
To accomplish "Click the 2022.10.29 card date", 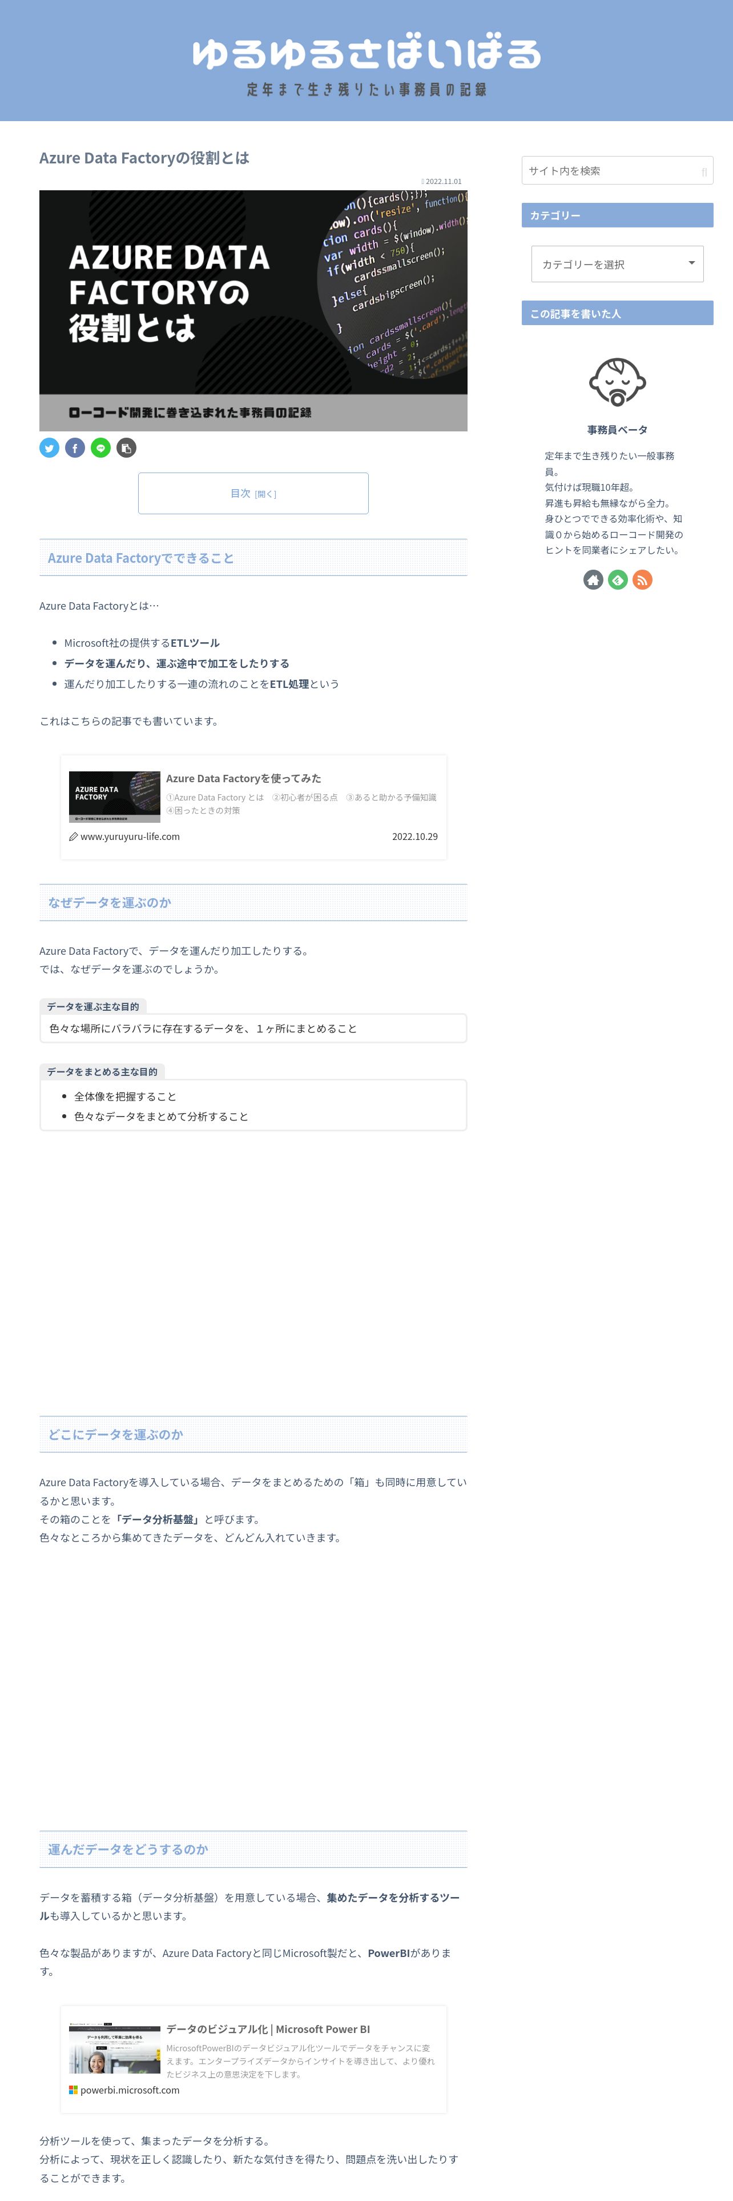I will (414, 837).
